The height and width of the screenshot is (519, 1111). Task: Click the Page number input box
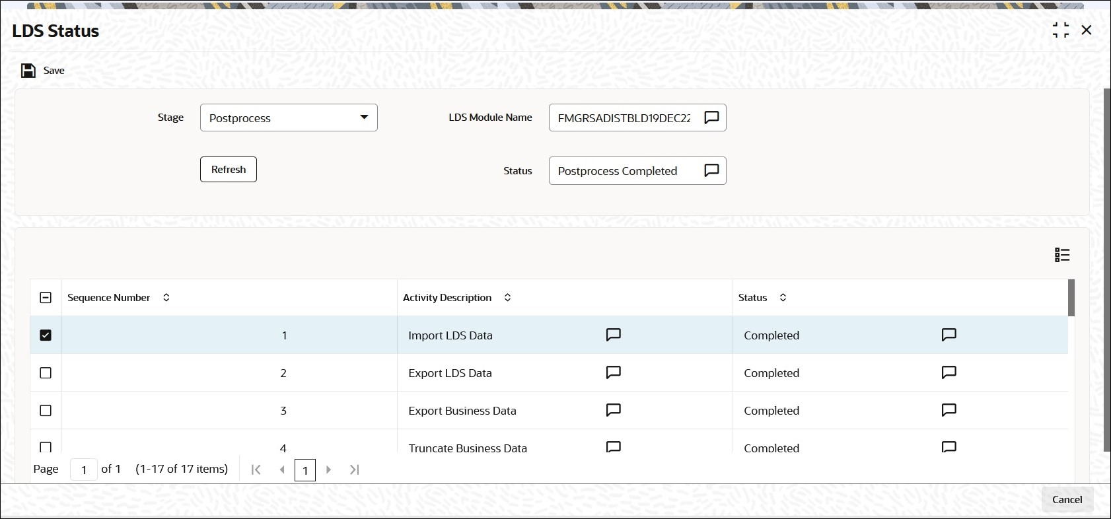click(x=84, y=470)
